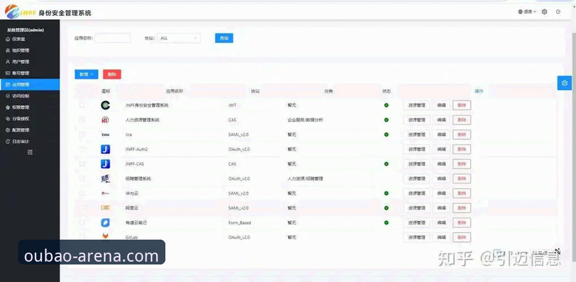Check the 招聘管理系统 row checkbox
Viewport: 576px width, 282px height.
tap(82, 179)
